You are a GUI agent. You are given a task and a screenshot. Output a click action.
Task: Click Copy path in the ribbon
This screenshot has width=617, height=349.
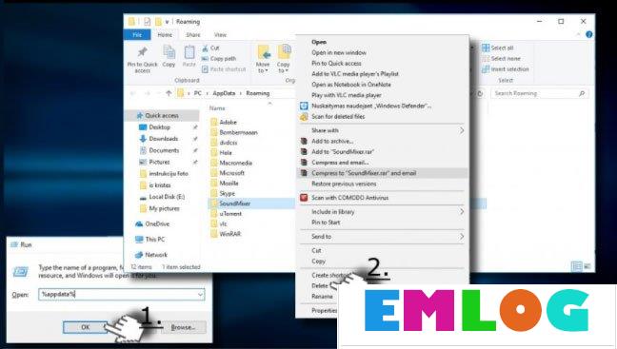[219, 59]
